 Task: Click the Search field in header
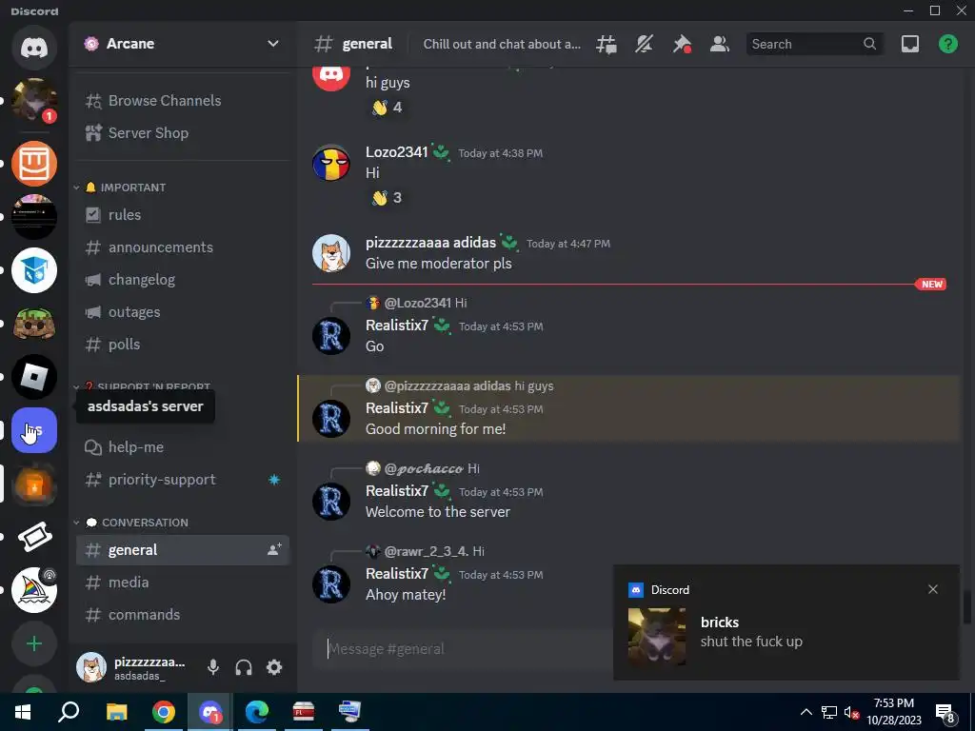pos(813,44)
